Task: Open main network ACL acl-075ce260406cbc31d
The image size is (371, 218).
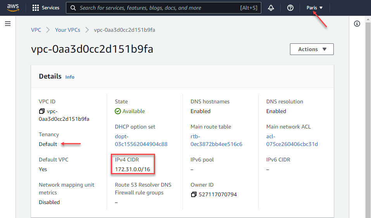Action: (x=292, y=140)
